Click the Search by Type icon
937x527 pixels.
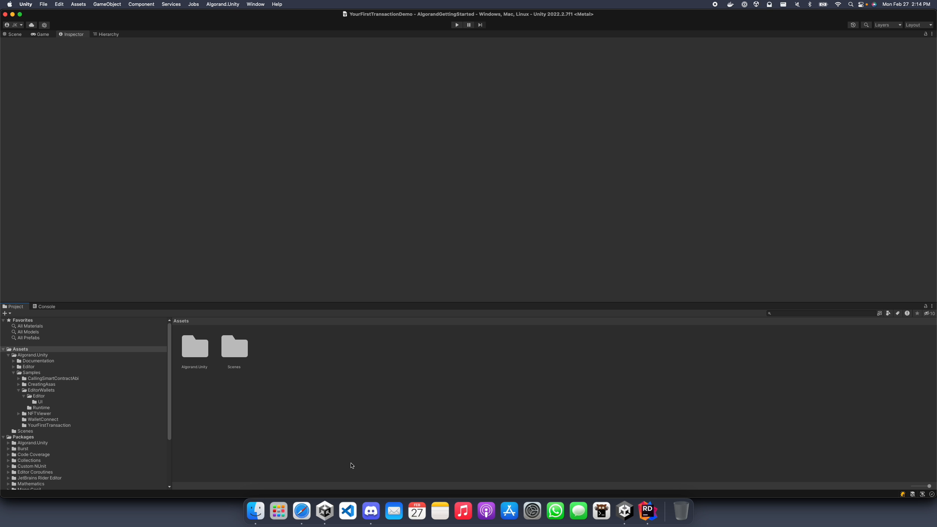point(888,313)
